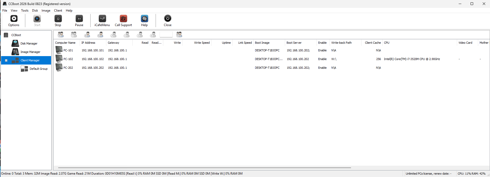The height and width of the screenshot is (177, 490).
Task: Click the 256 client cache value
Action: 378,59
